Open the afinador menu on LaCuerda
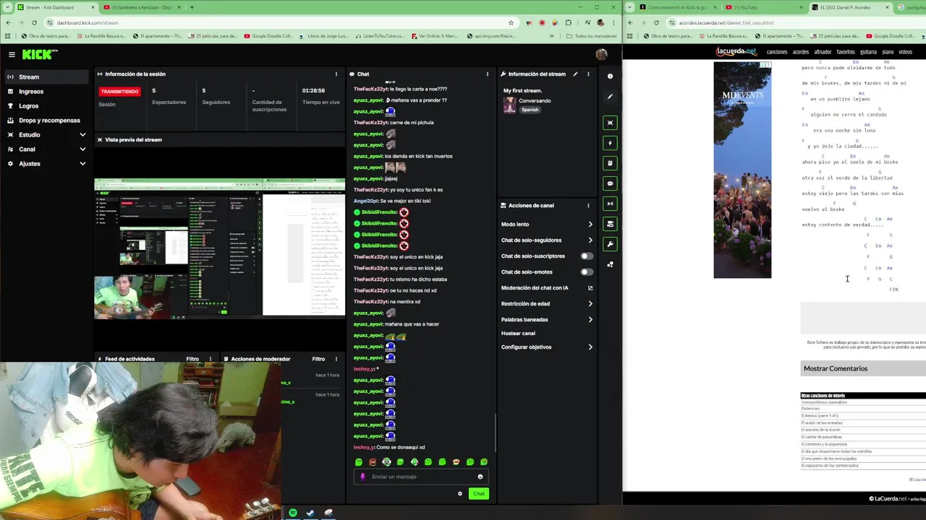This screenshot has height=520, width=926. click(x=823, y=52)
